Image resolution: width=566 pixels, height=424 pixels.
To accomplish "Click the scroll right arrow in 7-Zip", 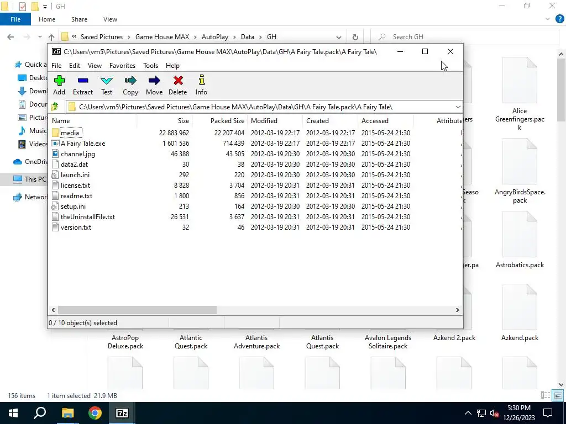I will click(x=457, y=310).
